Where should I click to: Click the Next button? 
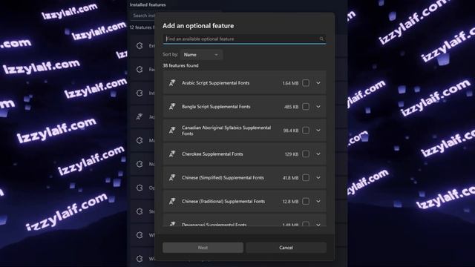click(203, 247)
